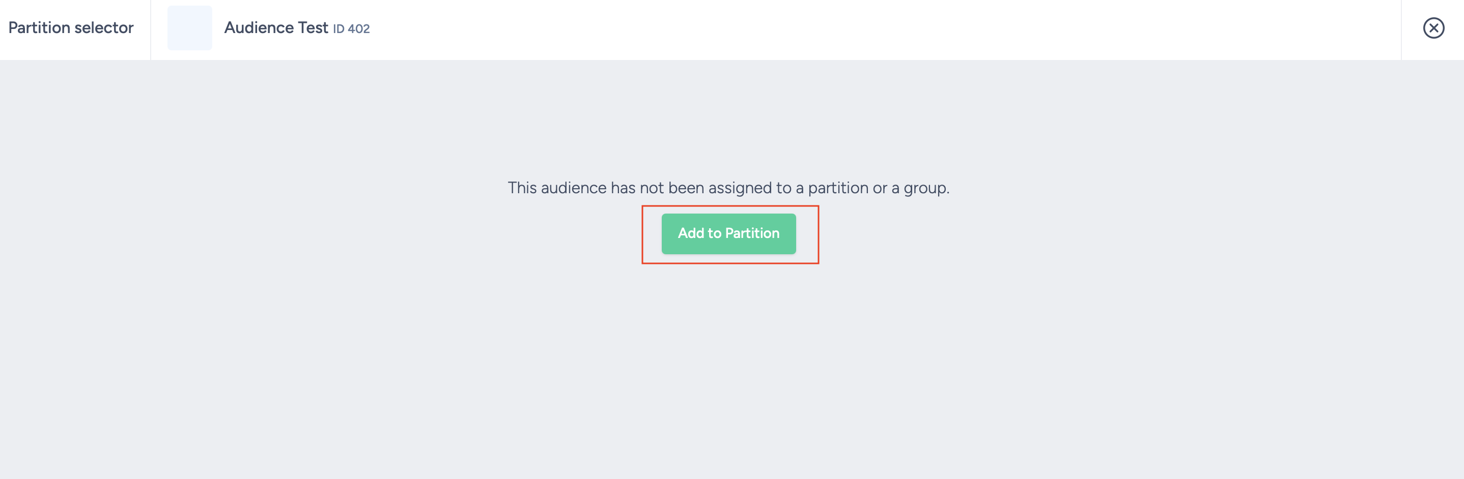This screenshot has height=479, width=1464.
Task: Click the unassigned audience message text
Action: [x=729, y=187]
